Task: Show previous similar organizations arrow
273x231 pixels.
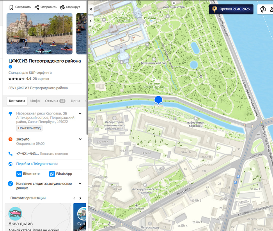Action: click(x=74, y=198)
